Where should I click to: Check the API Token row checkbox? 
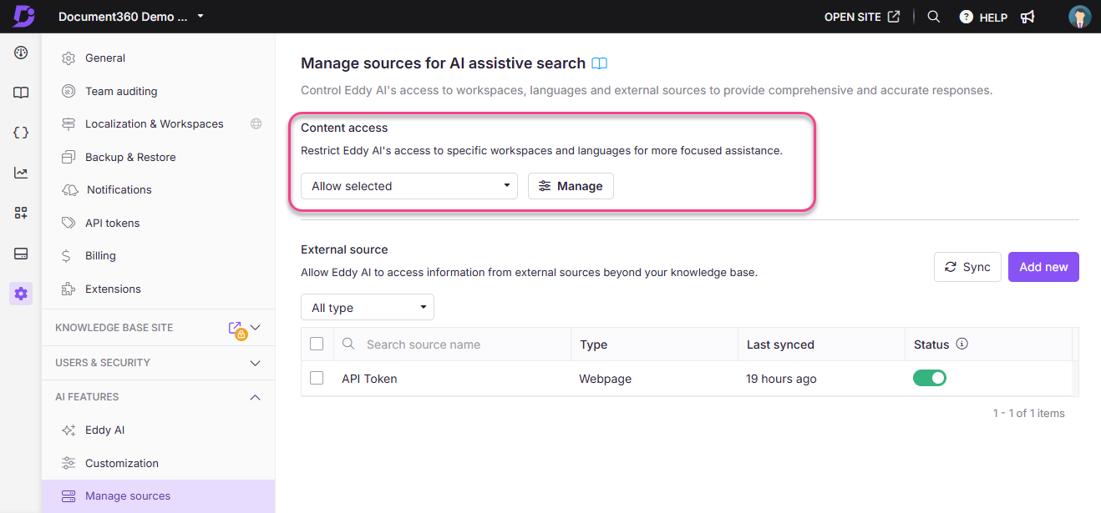click(x=317, y=378)
